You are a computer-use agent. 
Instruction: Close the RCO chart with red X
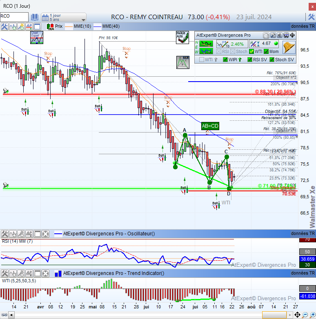tap(312, 7)
